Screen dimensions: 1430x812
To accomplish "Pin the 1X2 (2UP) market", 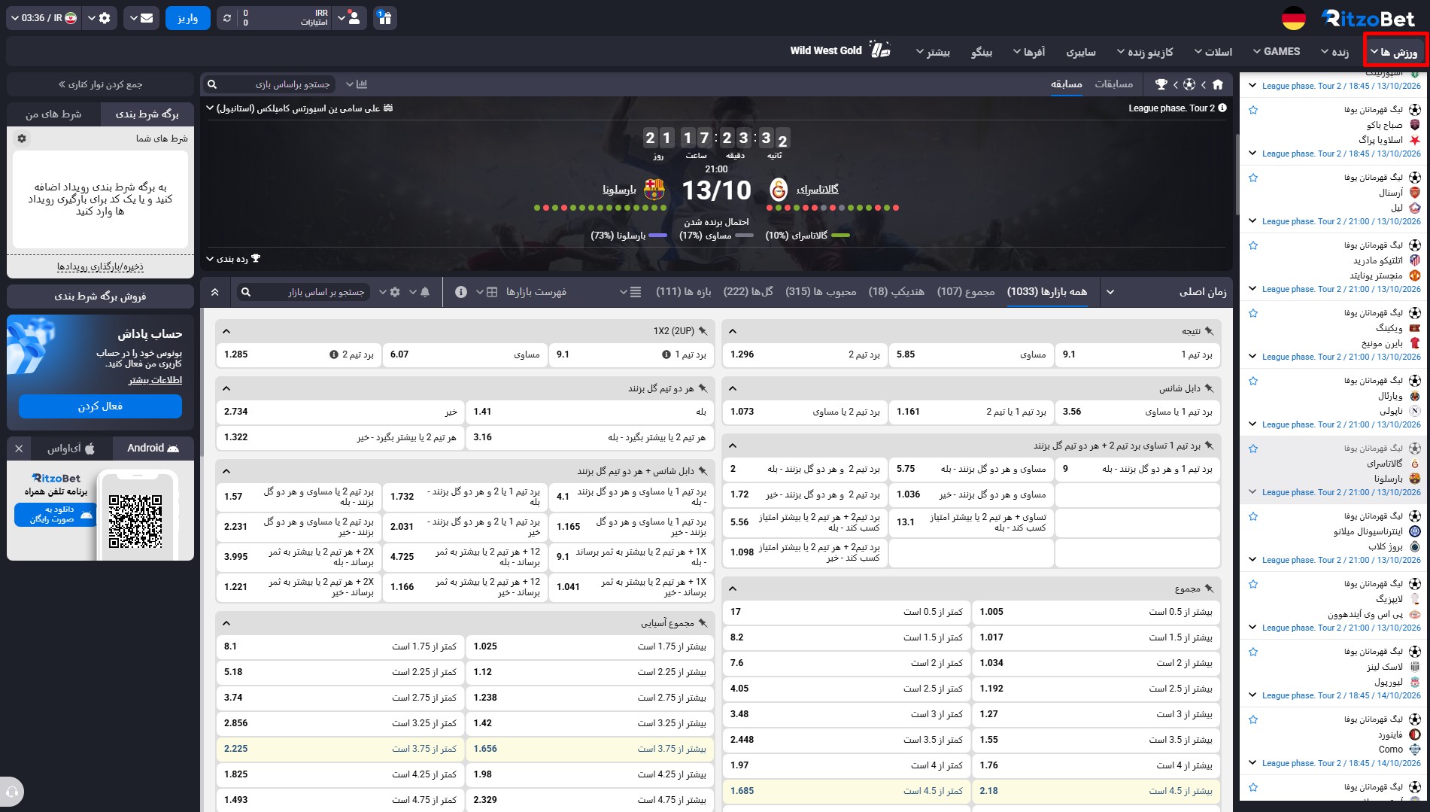I will pyautogui.click(x=703, y=331).
